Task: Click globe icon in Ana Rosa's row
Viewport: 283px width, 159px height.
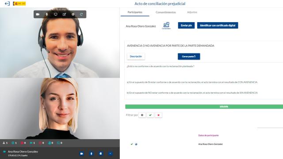Action: (136, 144)
